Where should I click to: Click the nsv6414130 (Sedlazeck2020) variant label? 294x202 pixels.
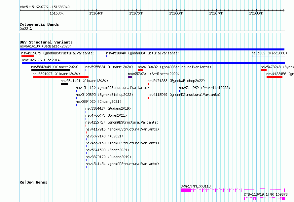(46, 46)
